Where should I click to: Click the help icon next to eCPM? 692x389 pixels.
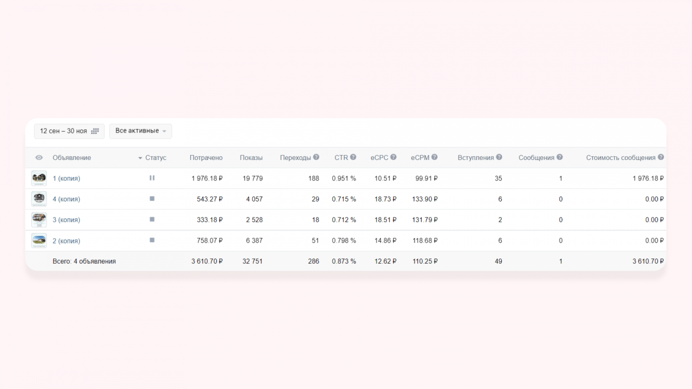click(x=434, y=157)
